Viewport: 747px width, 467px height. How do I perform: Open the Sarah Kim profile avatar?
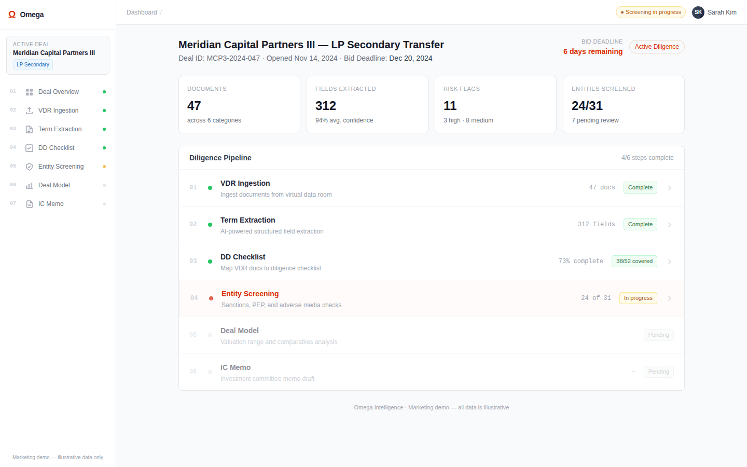tap(698, 12)
